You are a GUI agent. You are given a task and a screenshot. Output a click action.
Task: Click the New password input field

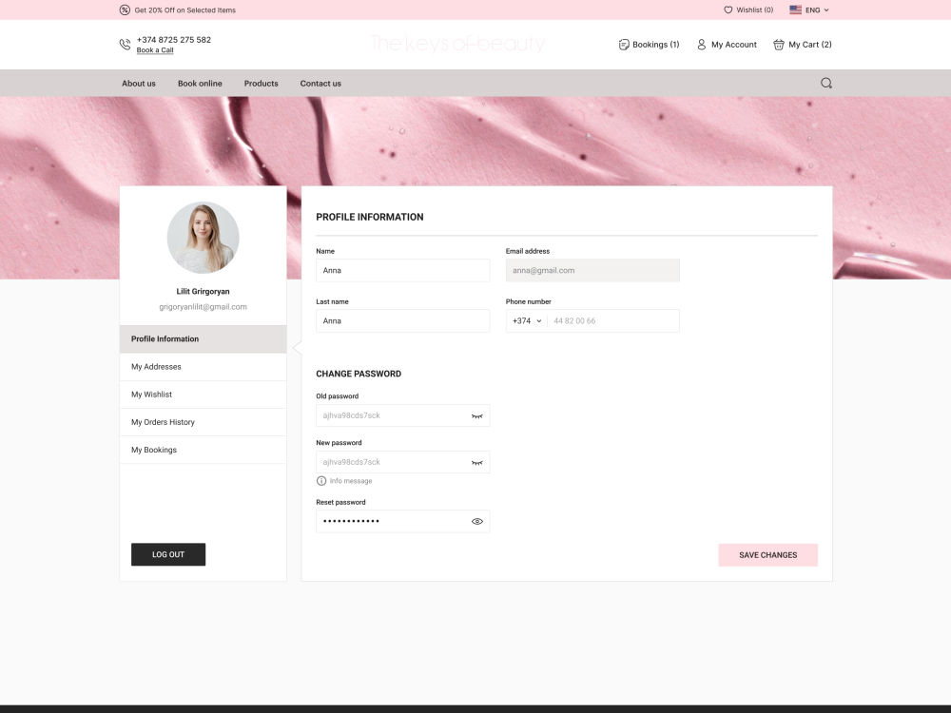click(402, 462)
